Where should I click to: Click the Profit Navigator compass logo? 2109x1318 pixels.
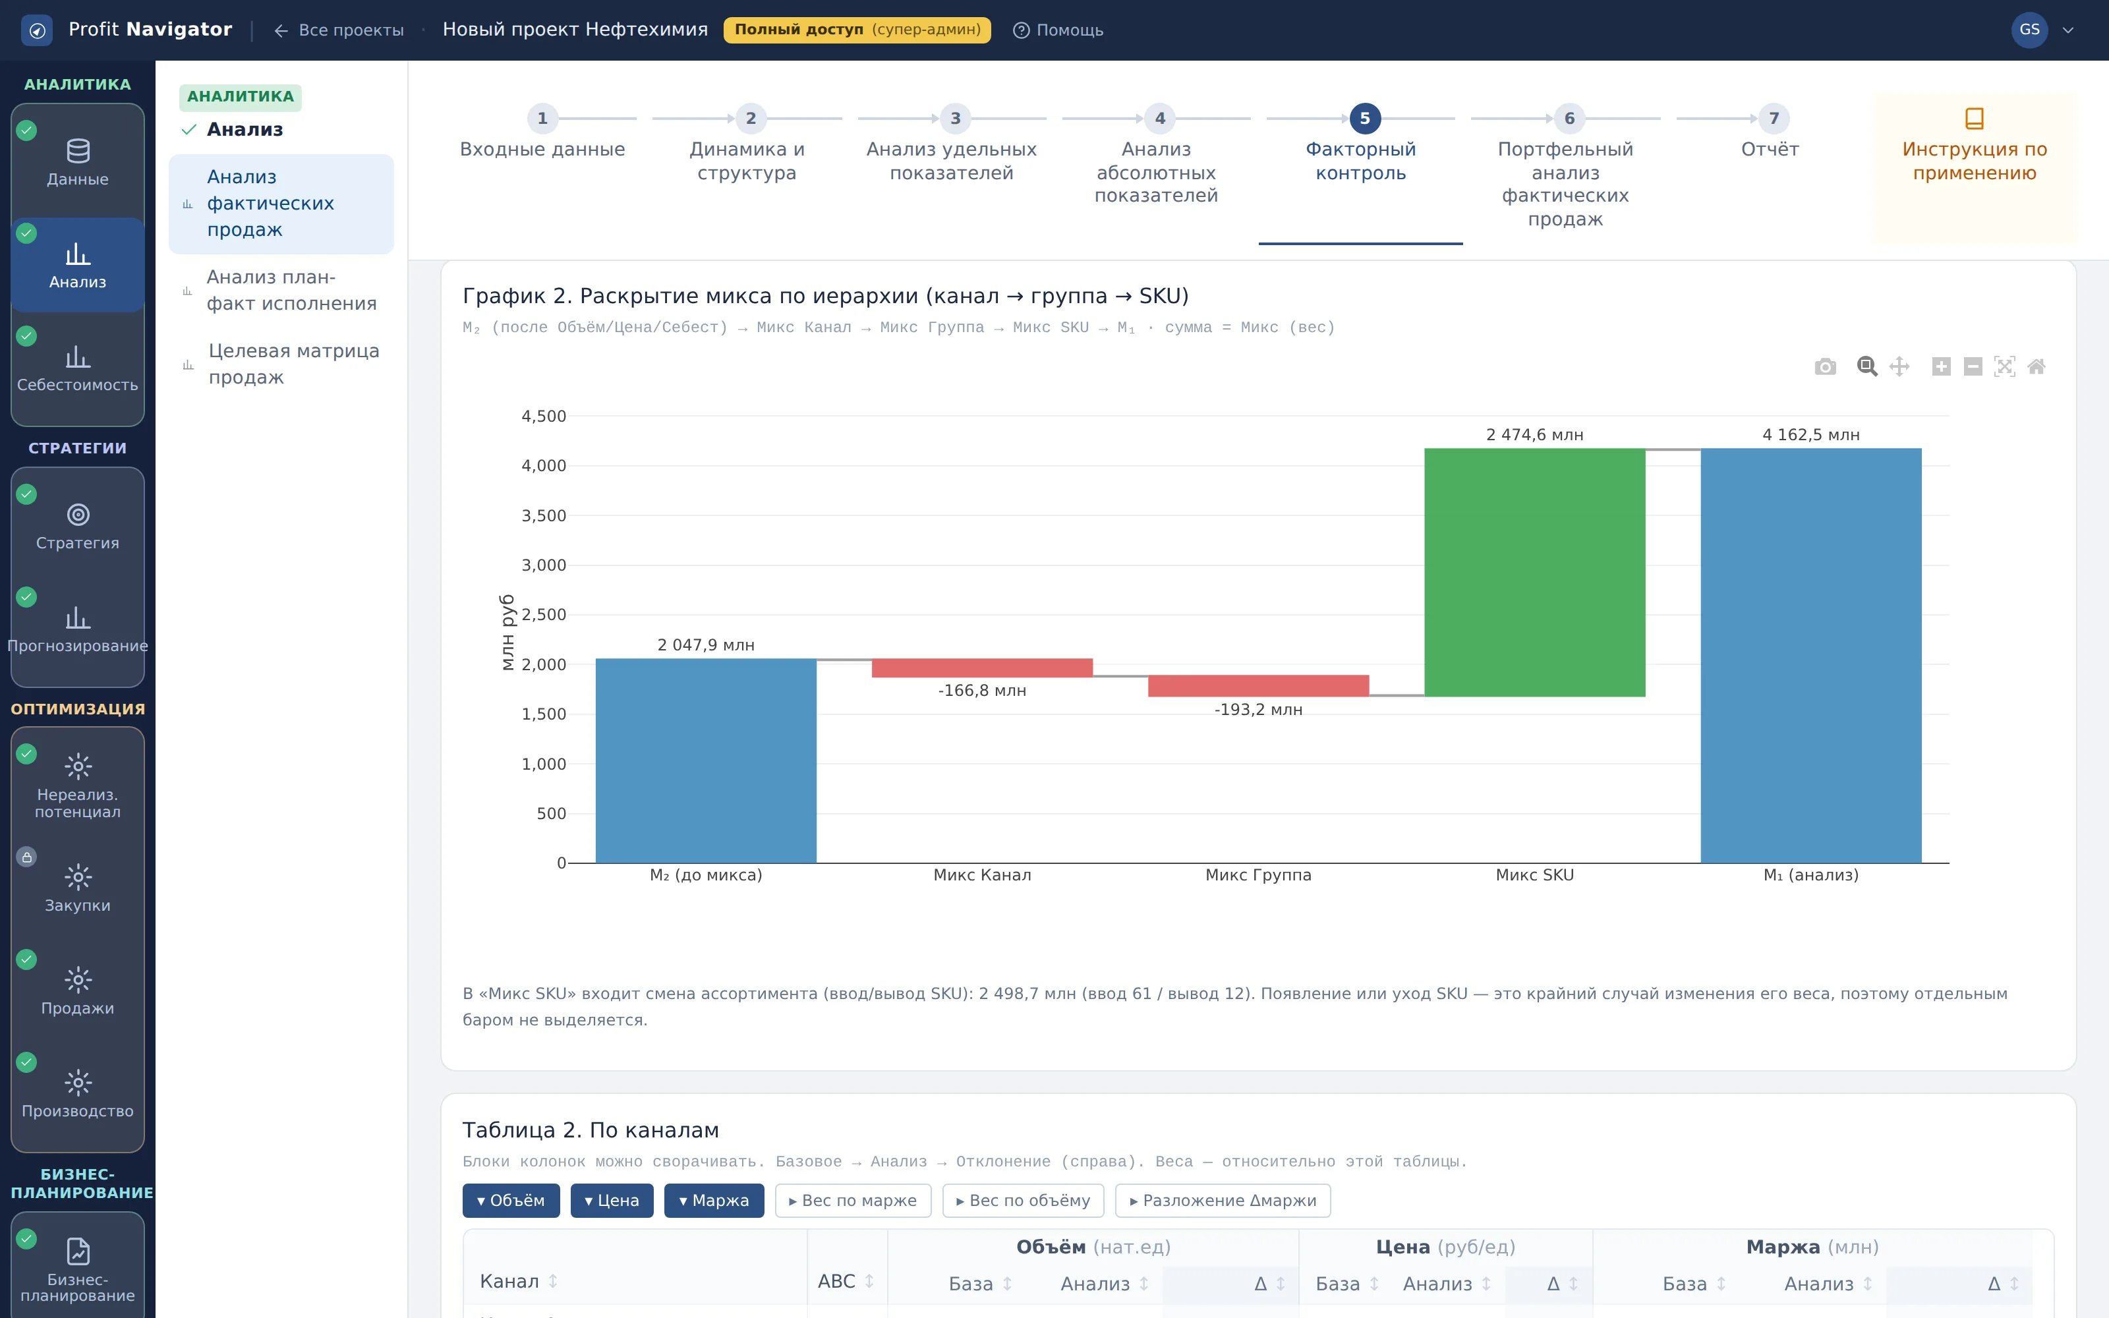37,30
